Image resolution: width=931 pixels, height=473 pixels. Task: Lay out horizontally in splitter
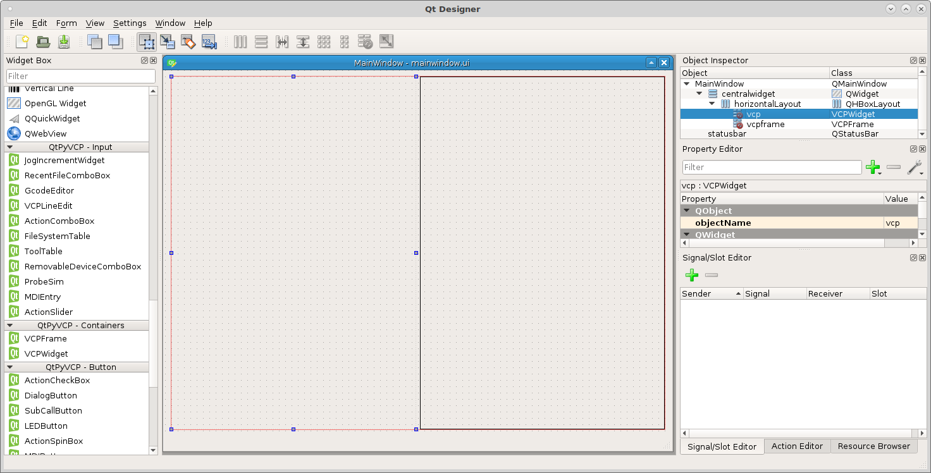pyautogui.click(x=282, y=42)
